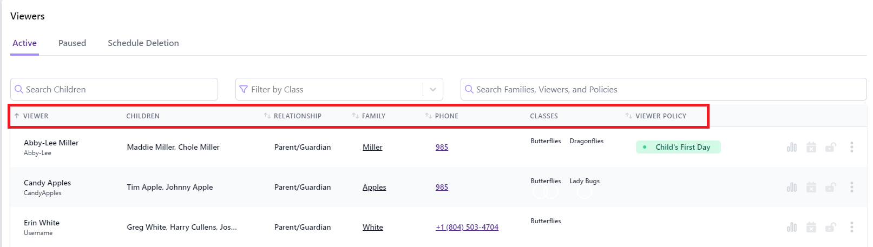
Task: Open the Schedule Deletion tab
Action: [143, 43]
